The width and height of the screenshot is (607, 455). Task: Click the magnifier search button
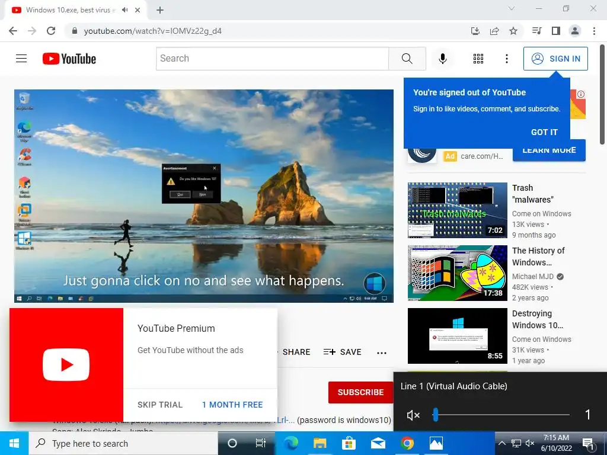(x=407, y=59)
